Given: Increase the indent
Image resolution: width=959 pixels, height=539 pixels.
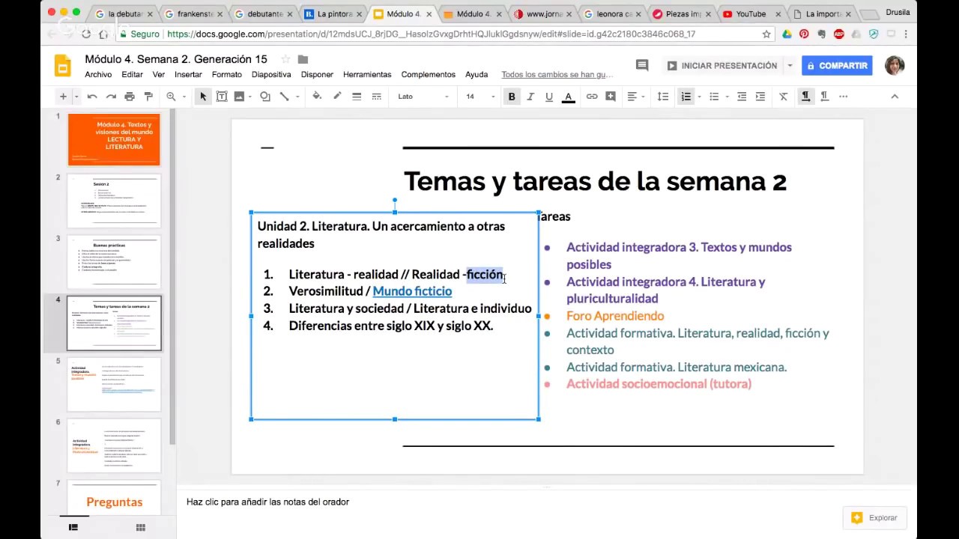Looking at the screenshot, I should click(760, 97).
